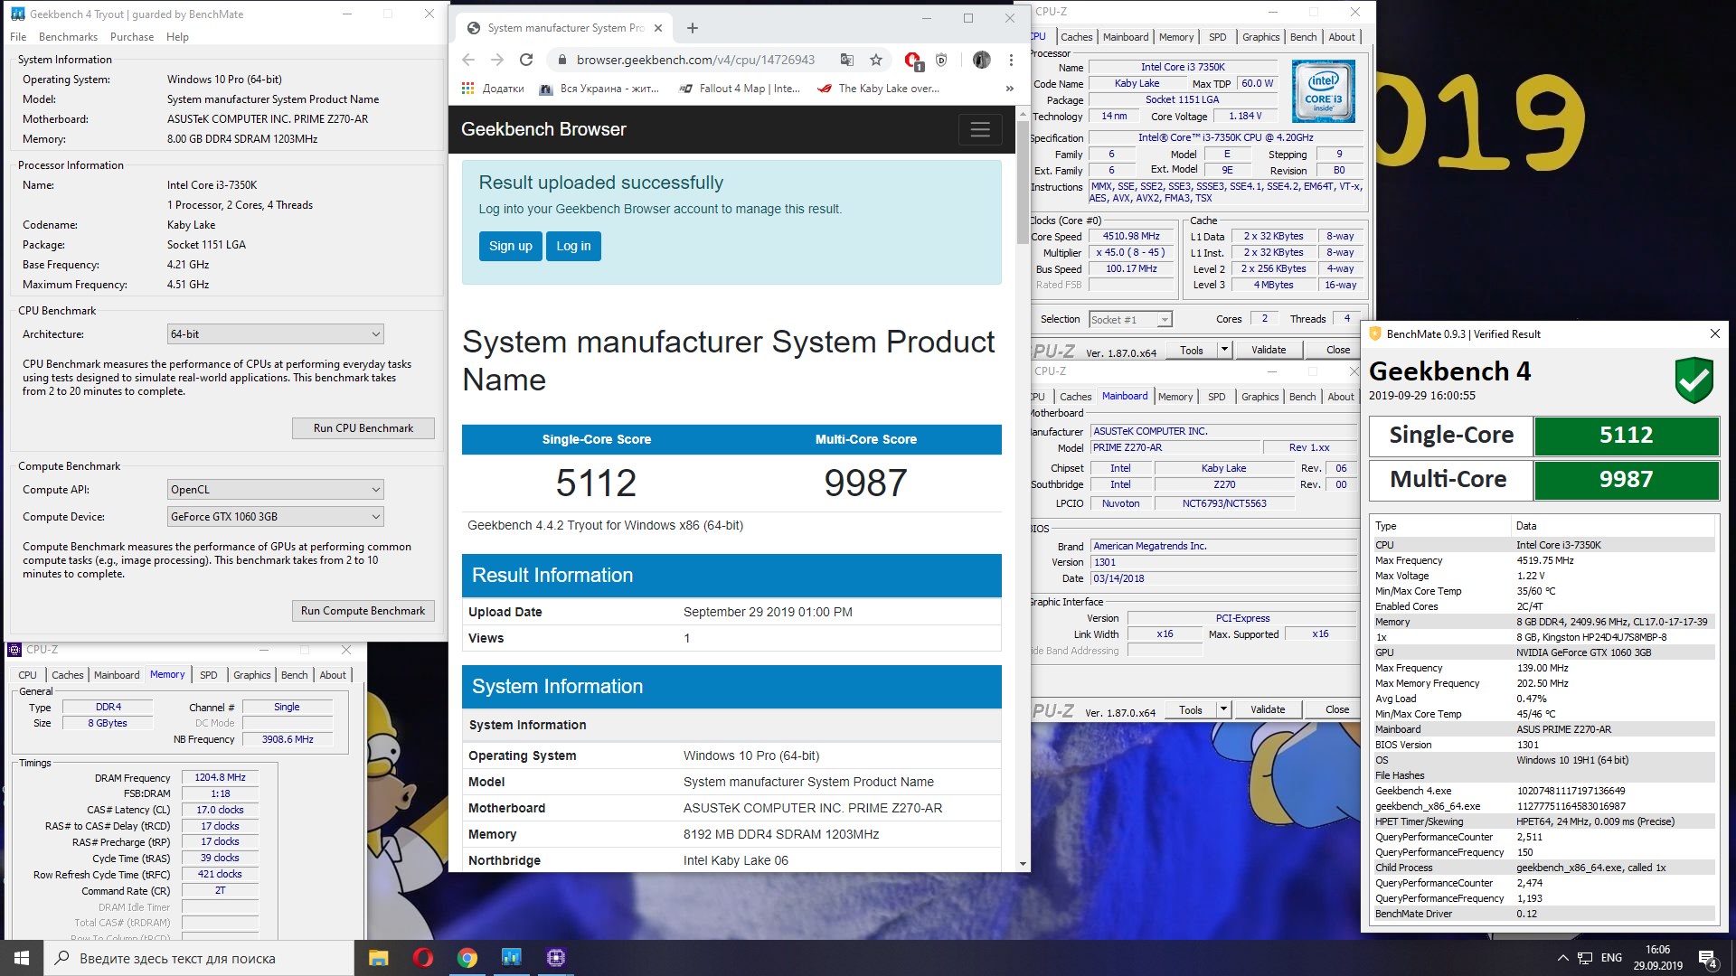
Task: Open the red ad-blocker extension icon
Action: click(913, 61)
